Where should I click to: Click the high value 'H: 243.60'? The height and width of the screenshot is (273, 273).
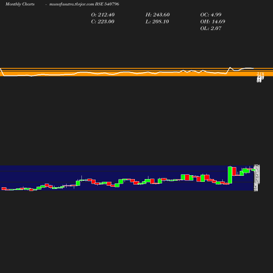click(158, 15)
